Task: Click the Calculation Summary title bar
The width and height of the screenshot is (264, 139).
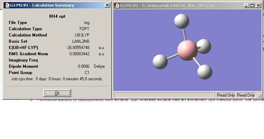Action: point(57,5)
